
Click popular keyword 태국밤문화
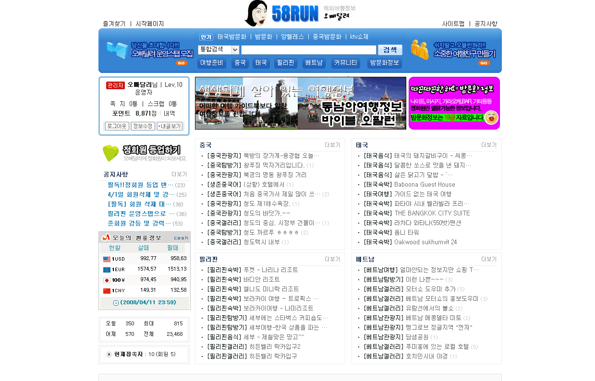tap(232, 37)
